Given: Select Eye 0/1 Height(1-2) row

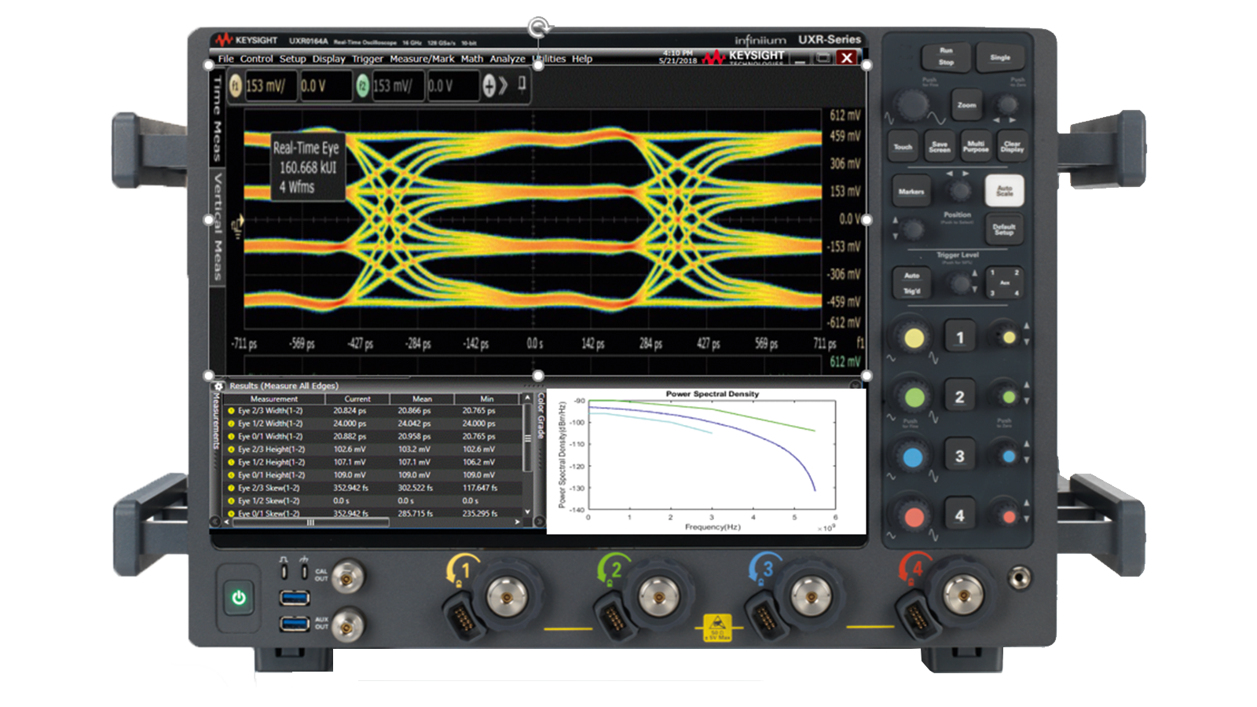Looking at the screenshot, I should tap(373, 474).
